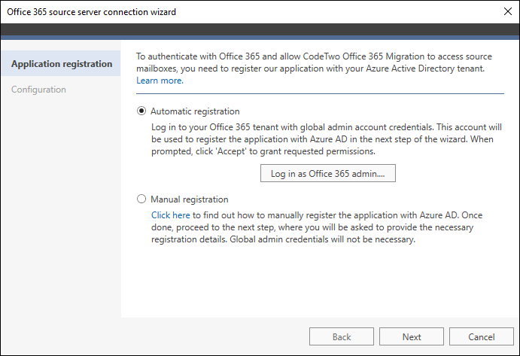The width and height of the screenshot is (520, 356).
Task: Click Log in as Office 365 admin button
Action: [x=327, y=173]
